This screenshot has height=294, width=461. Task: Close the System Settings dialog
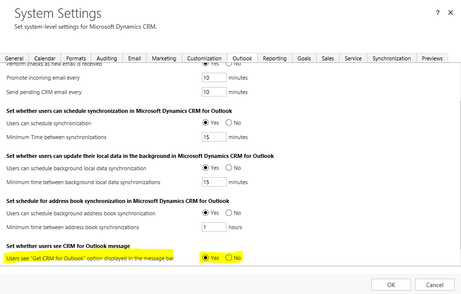451,12
